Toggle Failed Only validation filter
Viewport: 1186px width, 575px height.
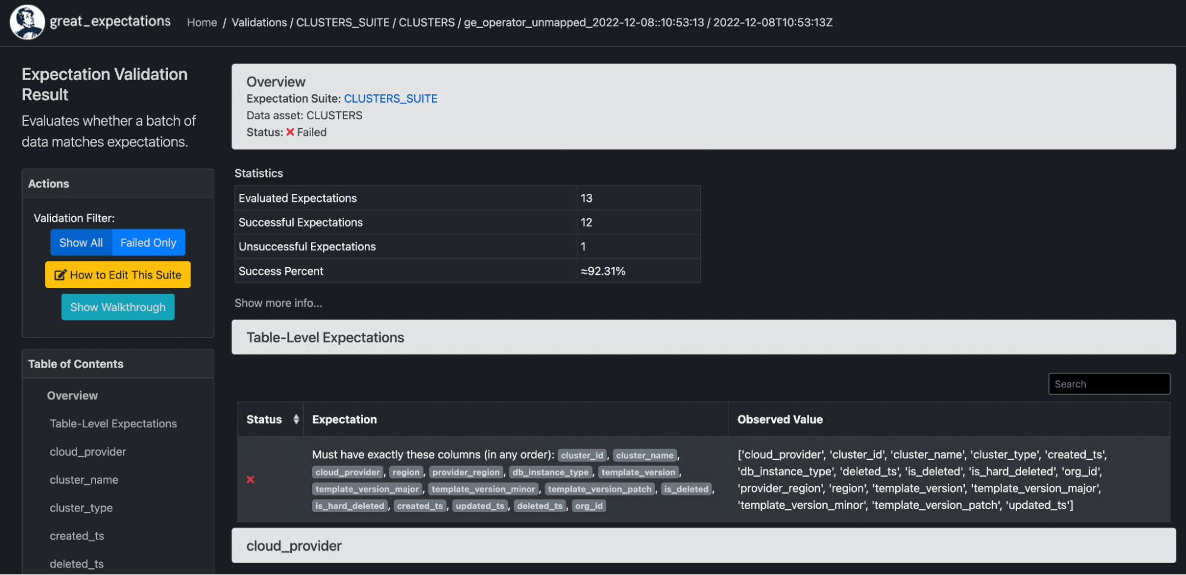point(148,243)
